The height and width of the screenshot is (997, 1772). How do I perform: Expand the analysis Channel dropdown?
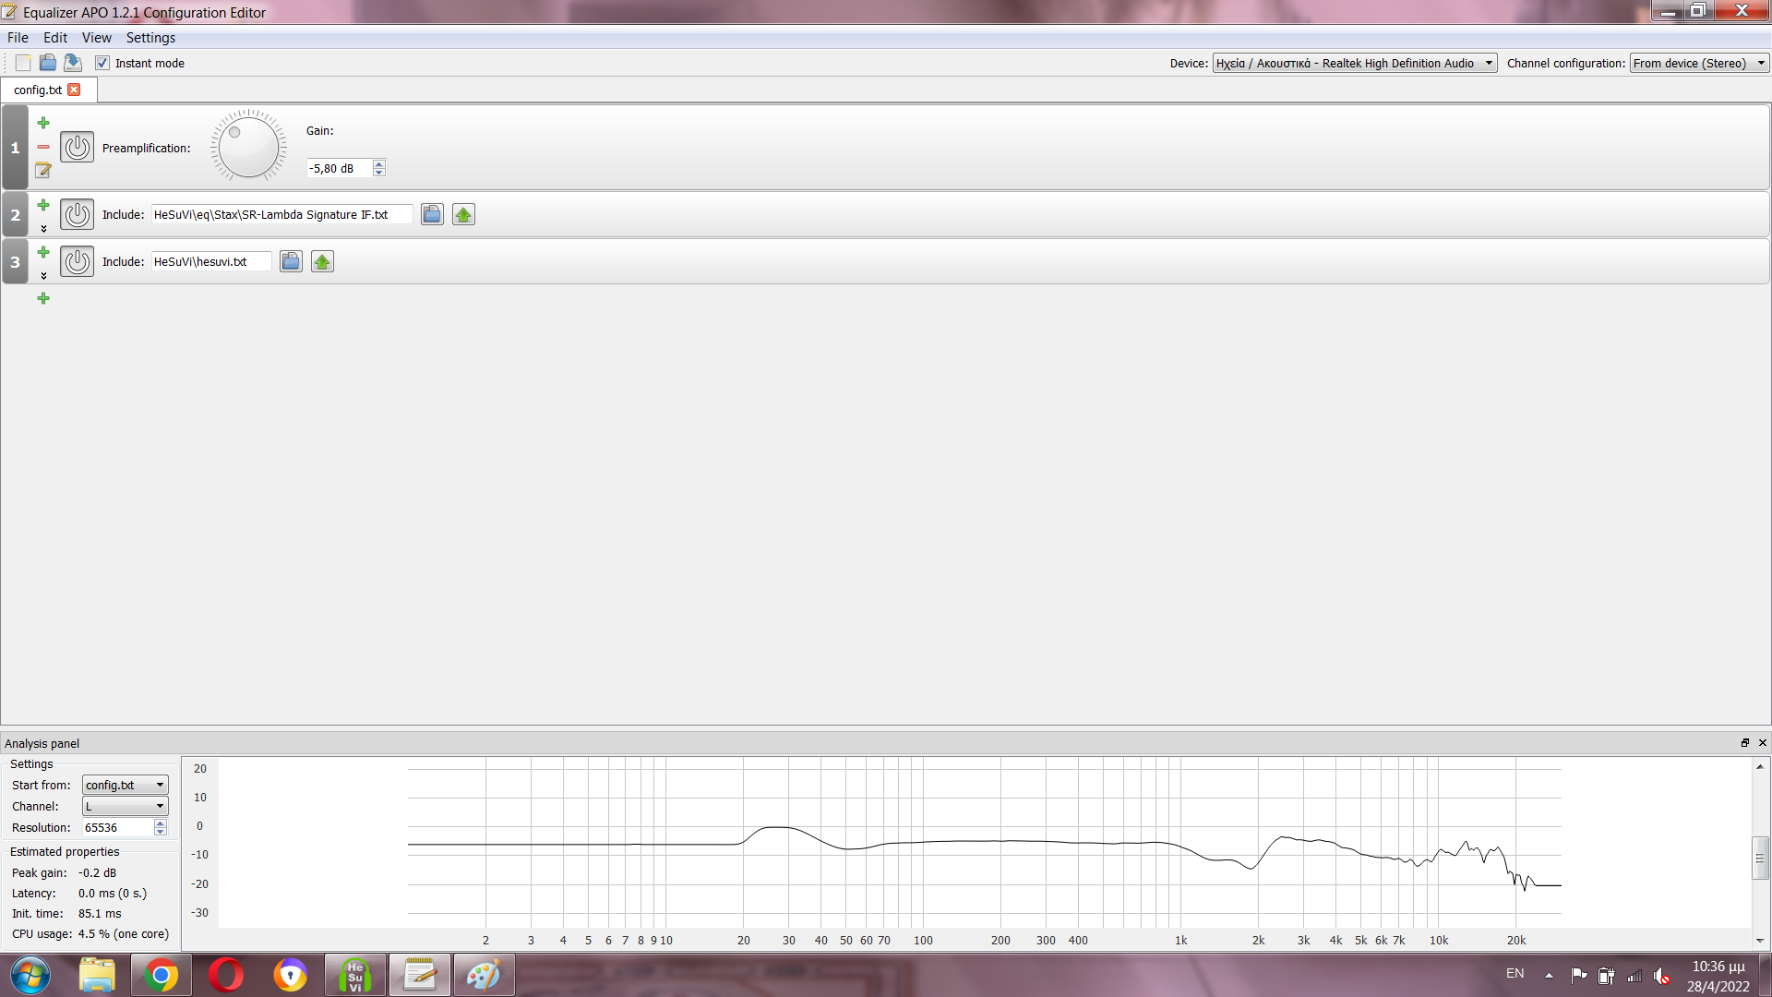pos(126,806)
